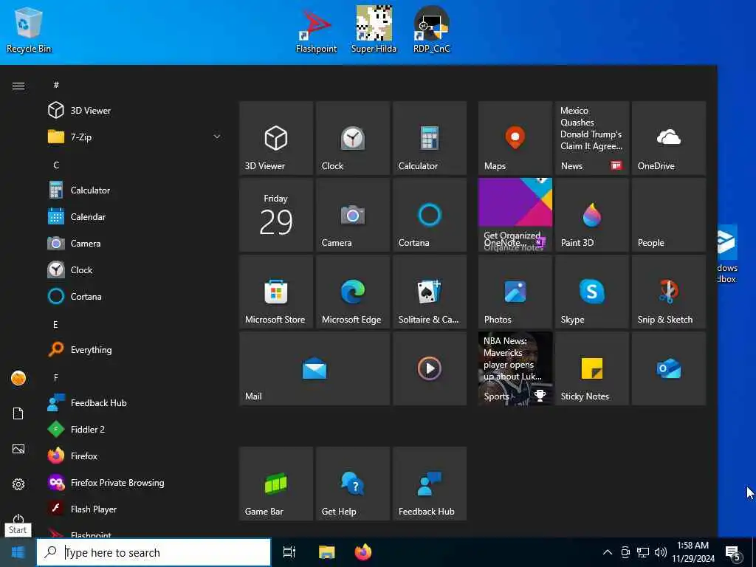Select the Recycle Bin desktop icon

[29, 30]
